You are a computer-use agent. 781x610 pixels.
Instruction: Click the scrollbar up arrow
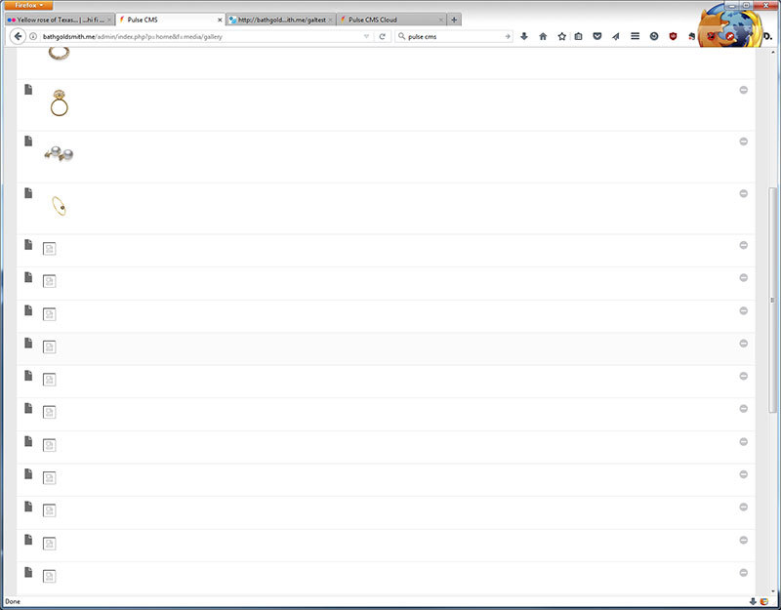pos(772,52)
